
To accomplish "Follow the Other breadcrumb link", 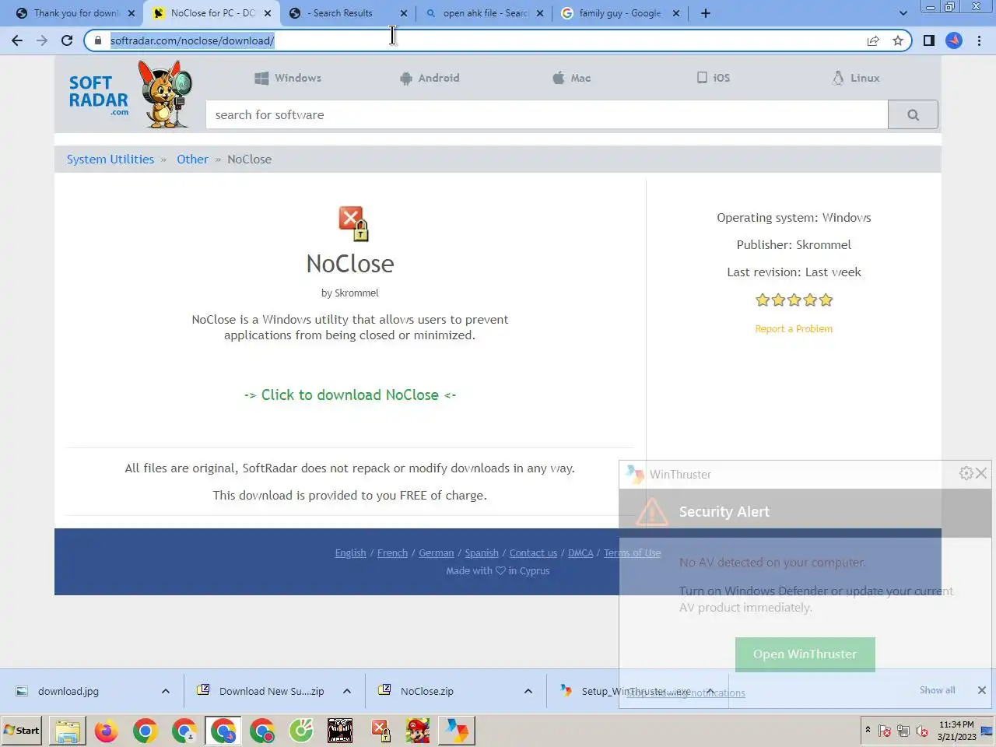I will point(192,159).
